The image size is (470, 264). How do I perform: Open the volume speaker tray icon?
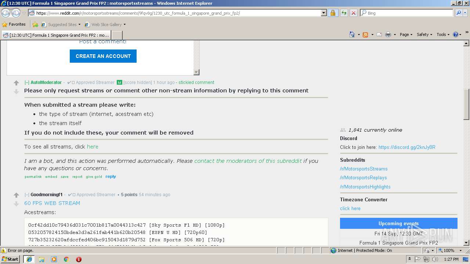pos(435,259)
